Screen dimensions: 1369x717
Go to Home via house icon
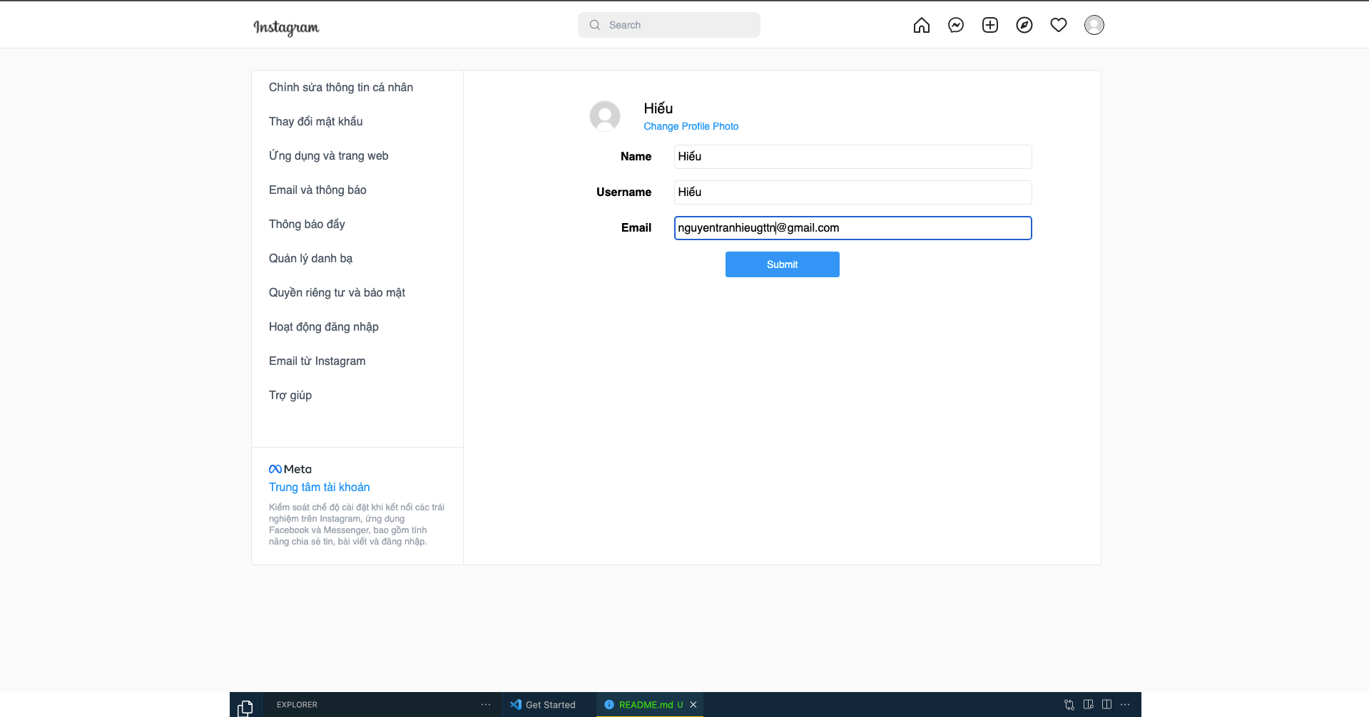[921, 25]
